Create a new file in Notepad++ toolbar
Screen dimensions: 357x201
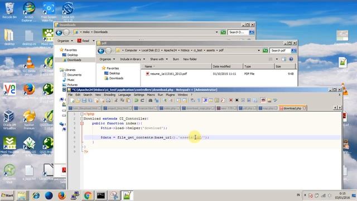72,100
